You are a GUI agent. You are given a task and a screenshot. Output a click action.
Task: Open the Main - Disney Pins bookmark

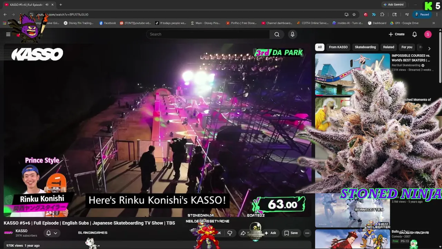[205, 23]
